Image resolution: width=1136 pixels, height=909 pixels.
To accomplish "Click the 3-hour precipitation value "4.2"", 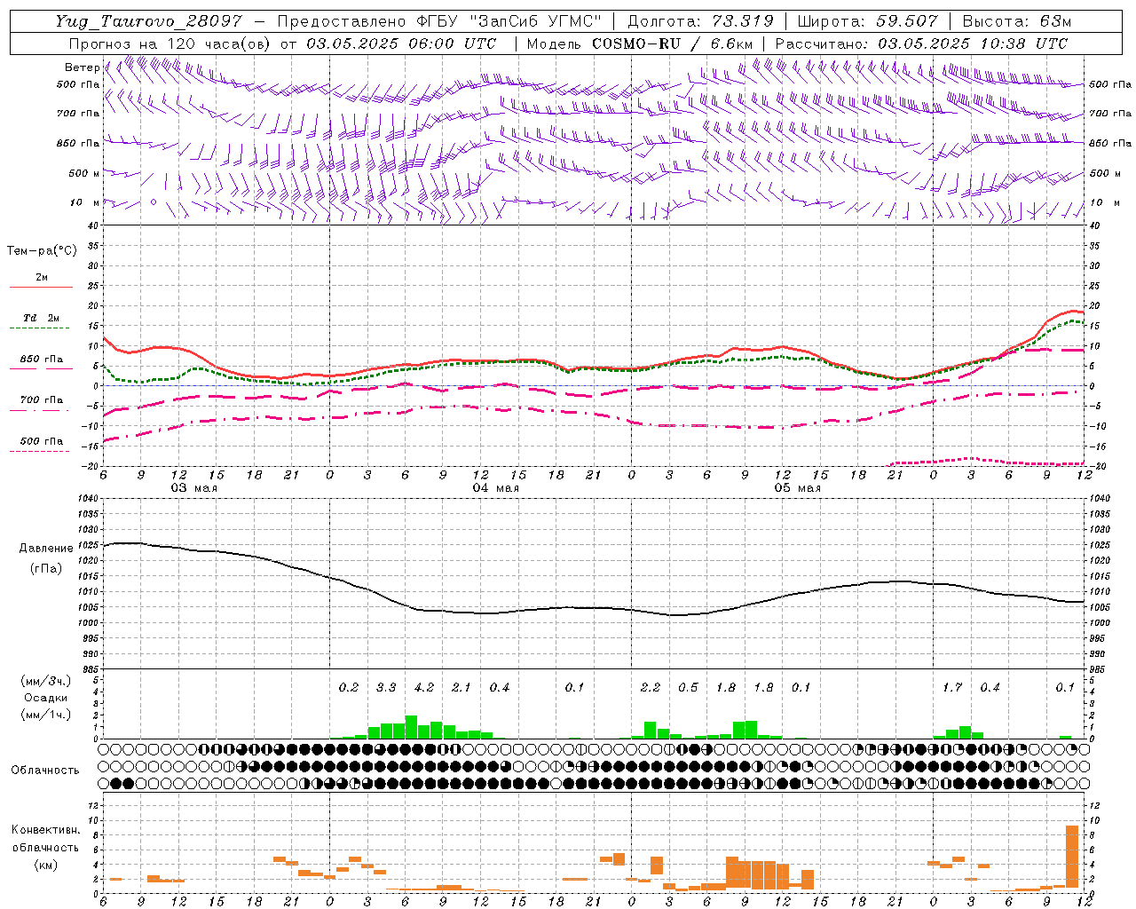I will click(424, 687).
